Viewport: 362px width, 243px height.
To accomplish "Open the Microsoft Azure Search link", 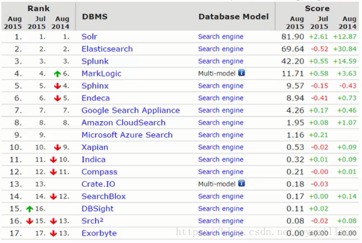I will [x=127, y=135].
